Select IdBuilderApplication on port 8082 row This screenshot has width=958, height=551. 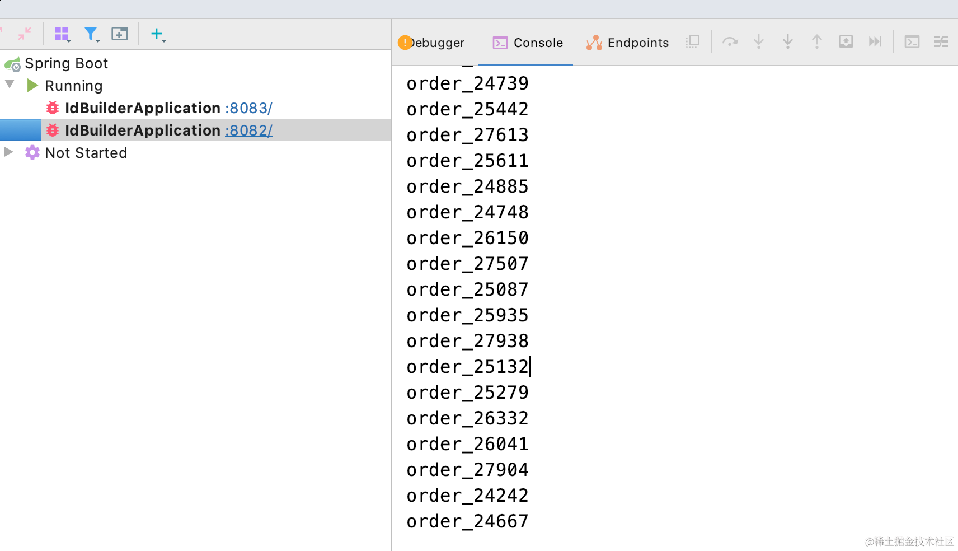[195, 130]
